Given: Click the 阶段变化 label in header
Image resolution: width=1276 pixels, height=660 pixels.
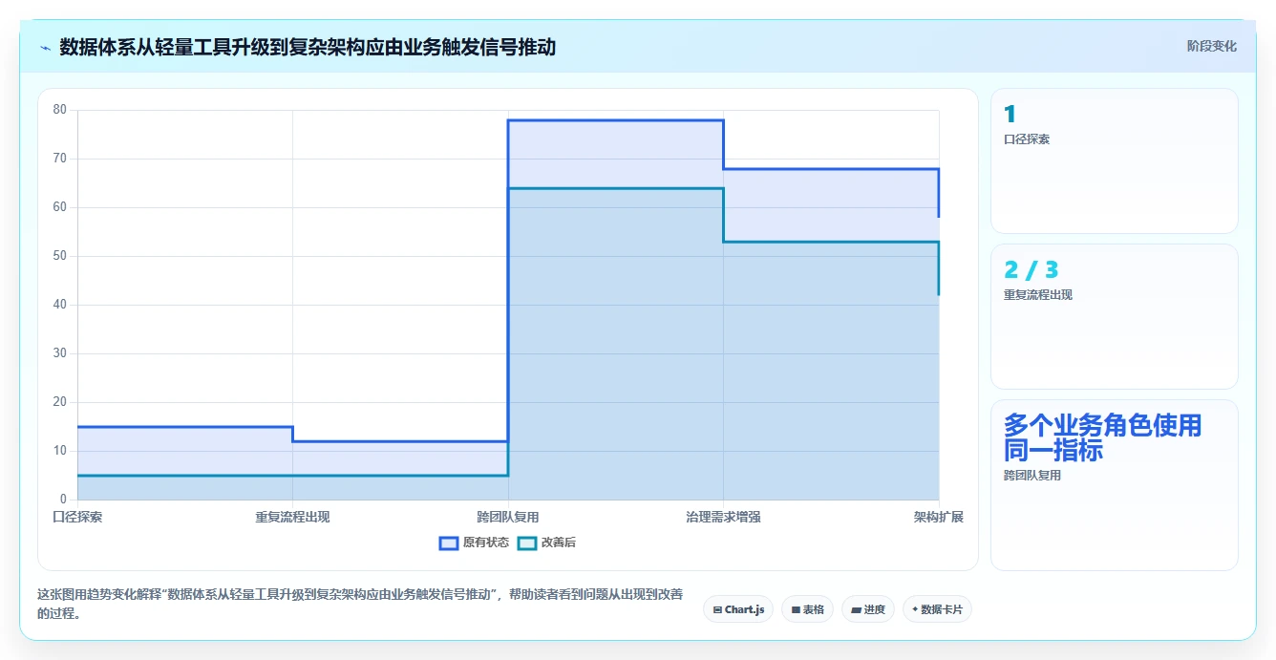Looking at the screenshot, I should click(x=1211, y=46).
